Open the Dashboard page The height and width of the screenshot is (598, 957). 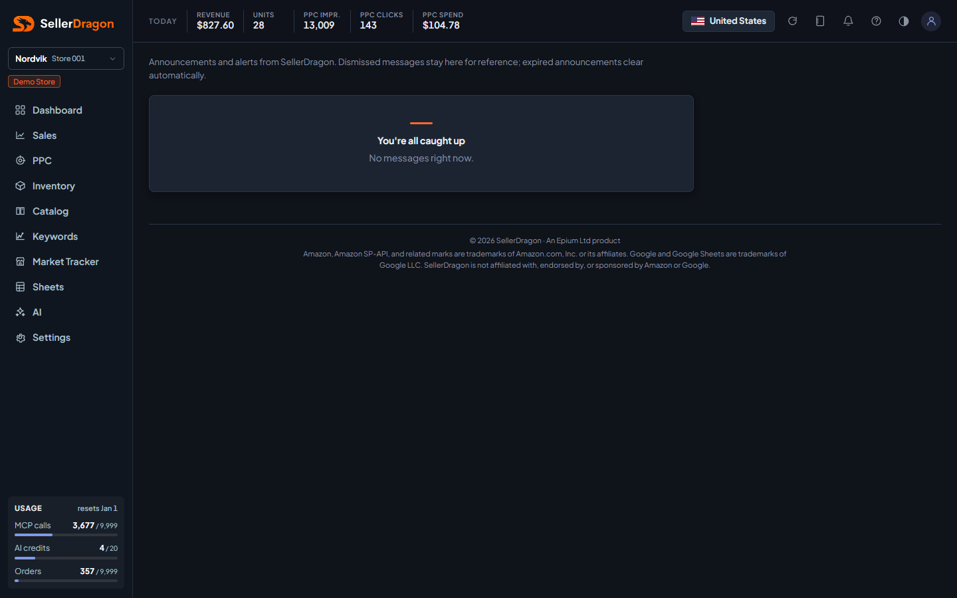(x=66, y=110)
